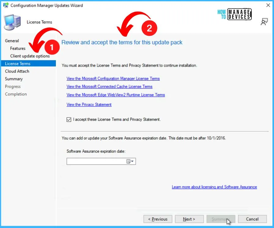Select Progress in the wizard steps
The height and width of the screenshot is (228, 274).
13,86
